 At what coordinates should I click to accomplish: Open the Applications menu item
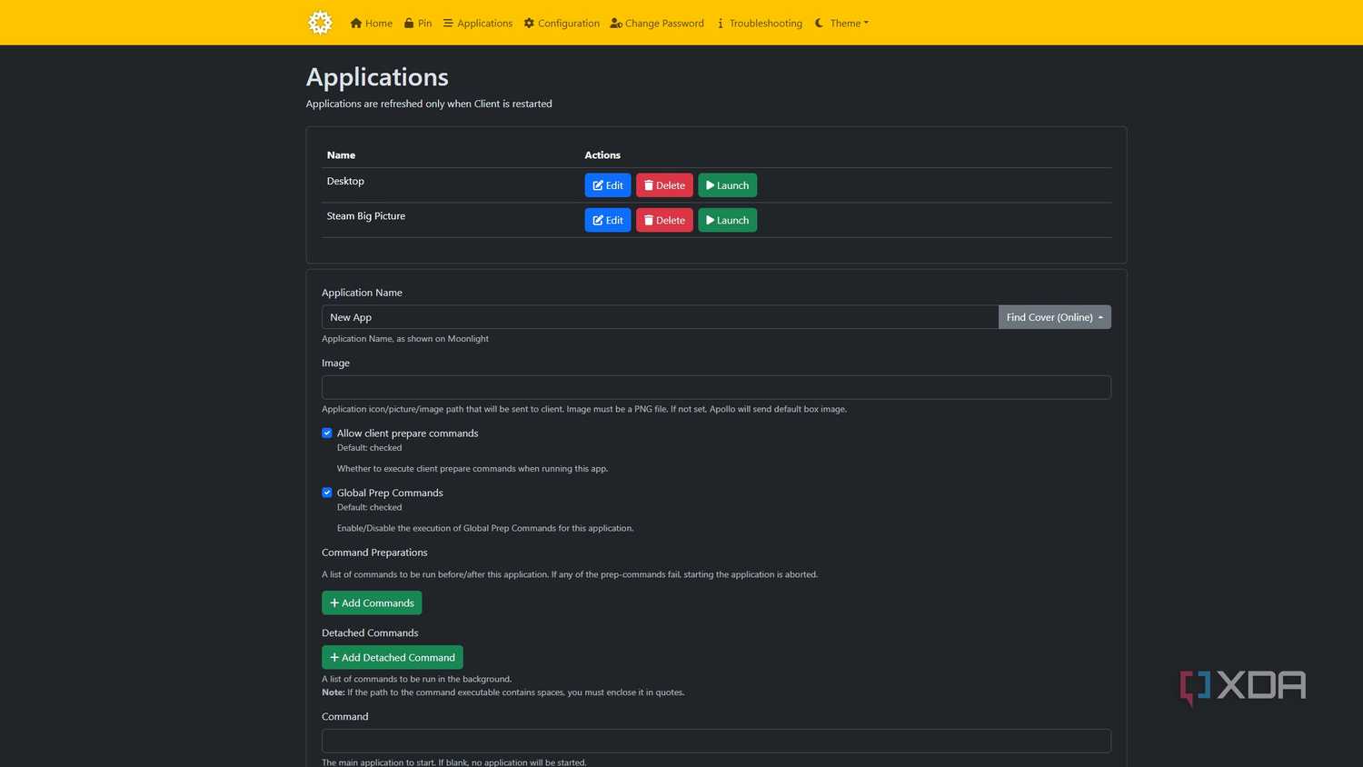coord(478,23)
